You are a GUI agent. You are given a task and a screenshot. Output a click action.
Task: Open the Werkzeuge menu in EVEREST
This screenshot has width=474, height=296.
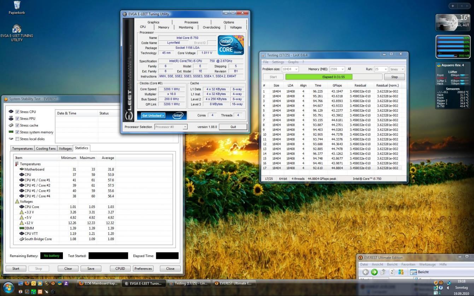[427, 264]
